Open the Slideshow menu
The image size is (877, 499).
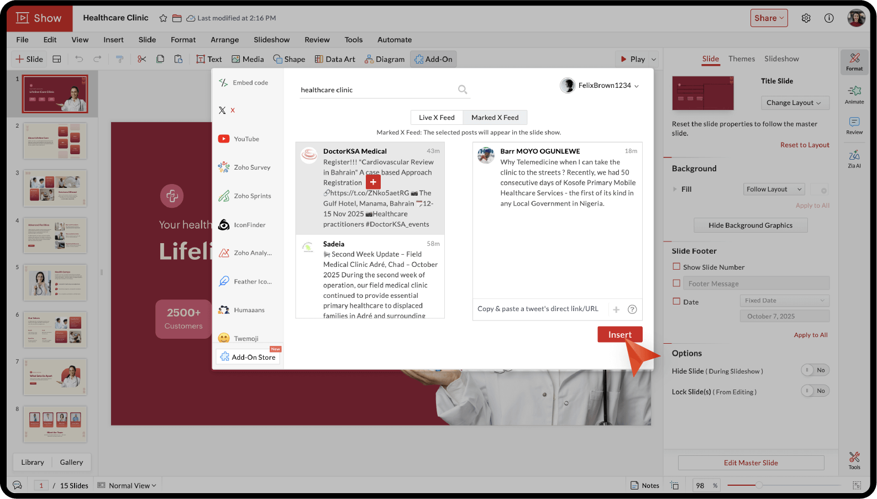click(272, 40)
